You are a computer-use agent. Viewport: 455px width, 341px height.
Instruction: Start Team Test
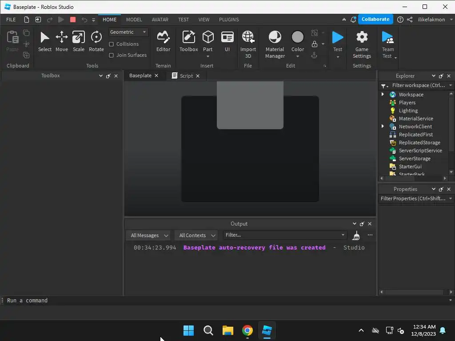coord(387,45)
